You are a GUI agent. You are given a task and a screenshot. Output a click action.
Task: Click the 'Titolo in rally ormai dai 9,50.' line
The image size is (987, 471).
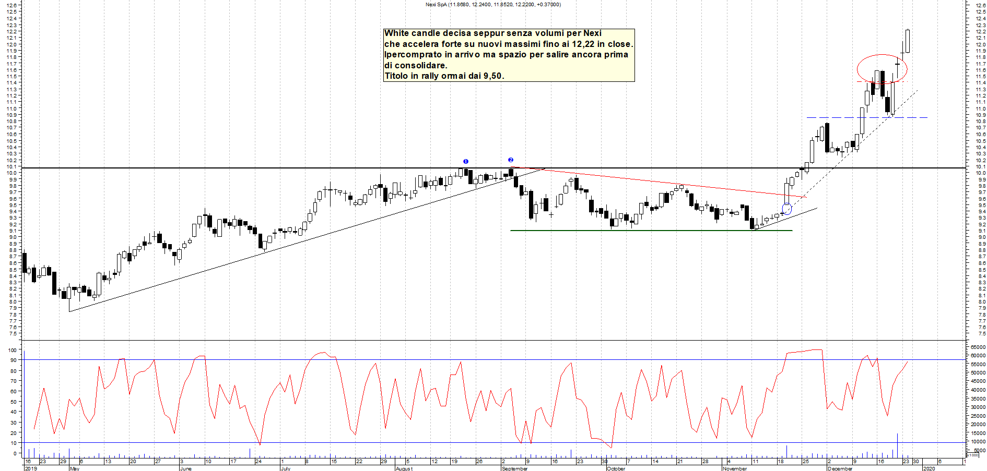tap(444, 76)
